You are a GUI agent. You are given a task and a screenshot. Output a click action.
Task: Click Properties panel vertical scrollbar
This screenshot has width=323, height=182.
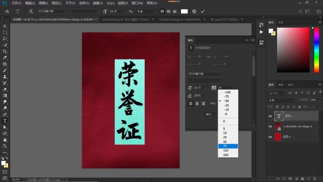(253, 67)
